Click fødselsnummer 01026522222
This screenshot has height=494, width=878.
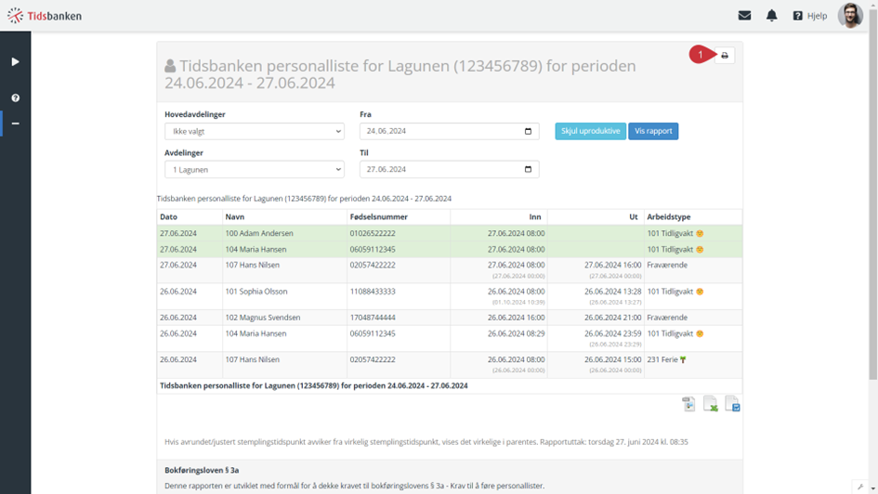click(373, 233)
